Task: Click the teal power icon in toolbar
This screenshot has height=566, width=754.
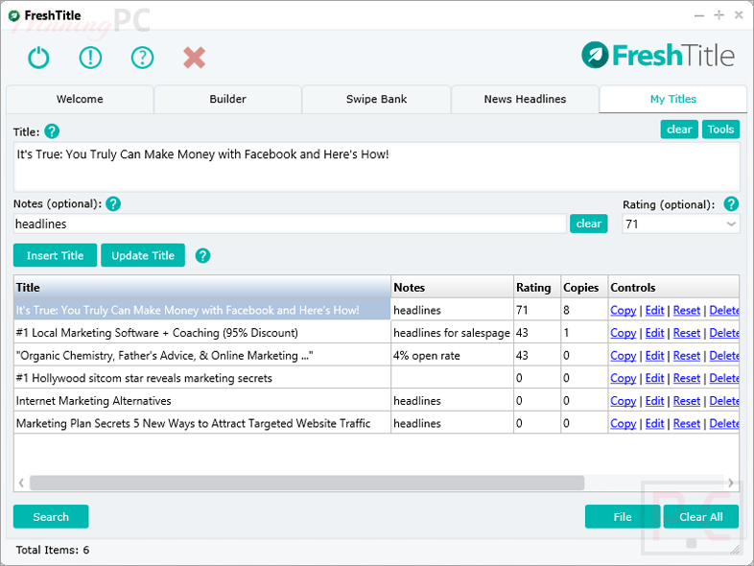Action: (x=38, y=58)
